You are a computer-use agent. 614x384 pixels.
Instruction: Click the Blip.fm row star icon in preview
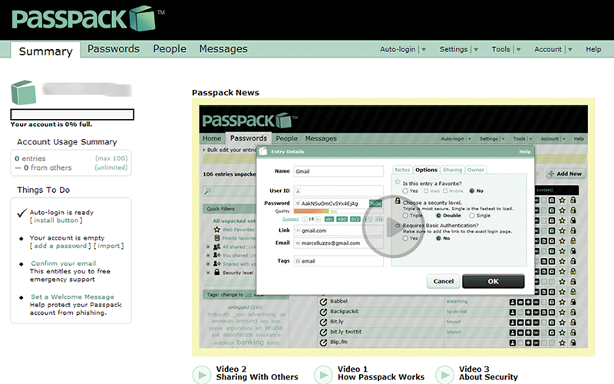click(563, 343)
